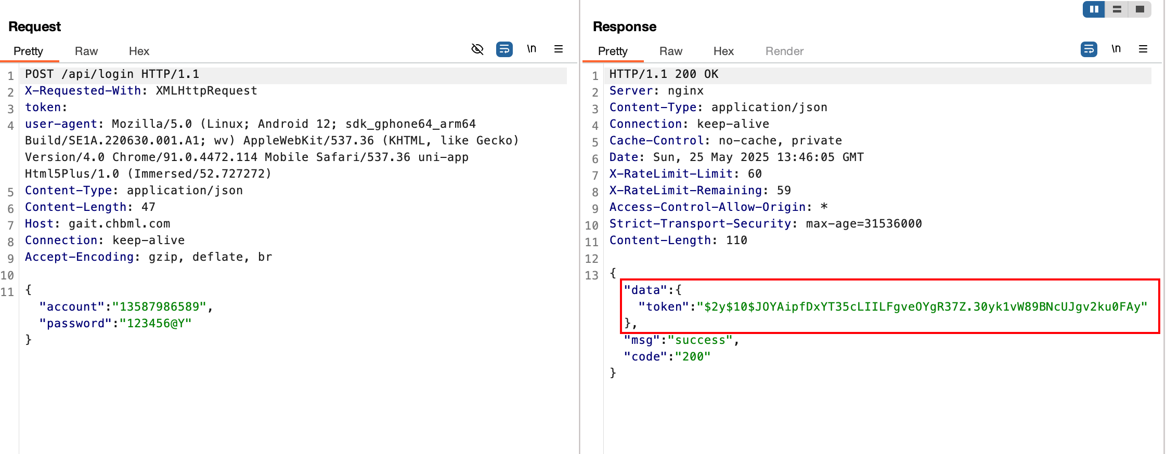Click the password value 123456@Y

tap(156, 324)
